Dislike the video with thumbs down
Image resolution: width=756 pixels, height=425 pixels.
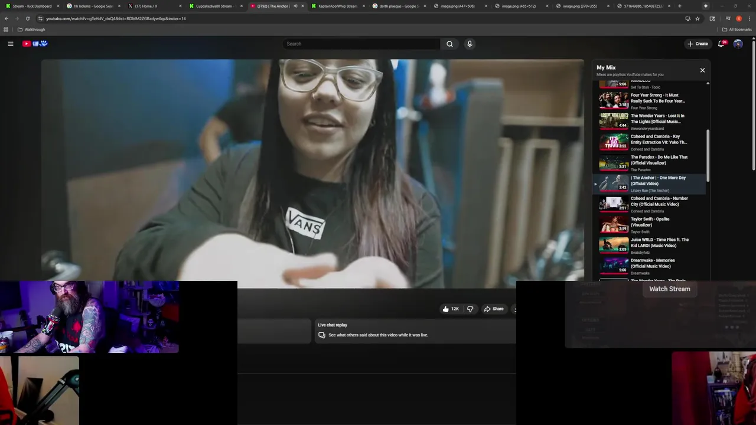pyautogui.click(x=470, y=309)
